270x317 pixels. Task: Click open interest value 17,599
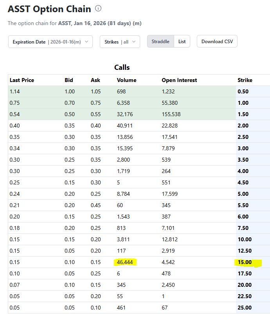coord(169,194)
